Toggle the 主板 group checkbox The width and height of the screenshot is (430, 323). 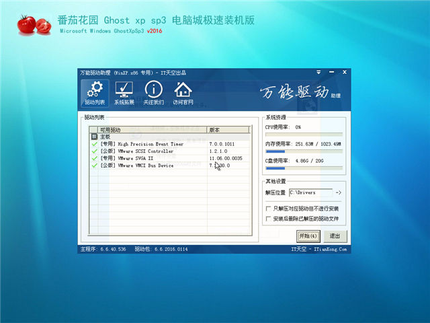tap(94, 137)
